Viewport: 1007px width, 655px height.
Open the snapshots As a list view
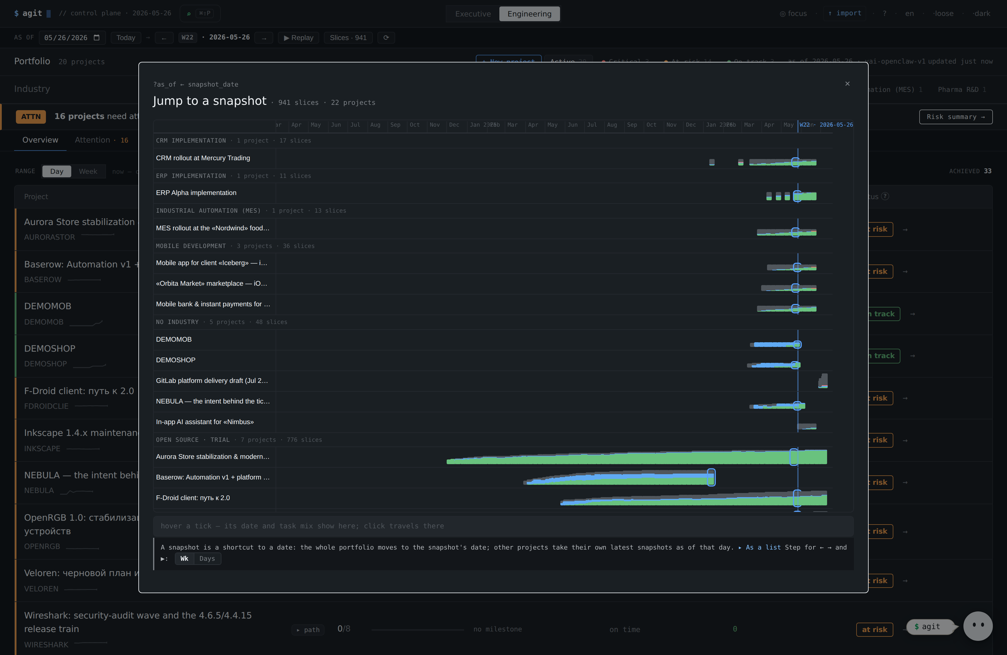tap(760, 548)
